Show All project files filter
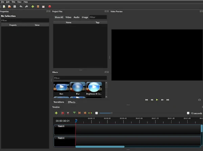Screen dimensions: 203x151 click(x=59, y=17)
